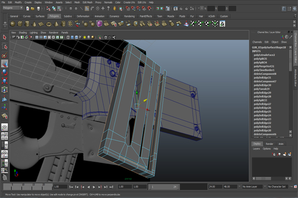The height and width of the screenshot is (198, 298).
Task: Toggle select by object type mode
Action: pyautogui.click(x=54, y=8)
